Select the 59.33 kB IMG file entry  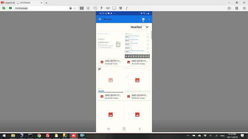point(137,62)
